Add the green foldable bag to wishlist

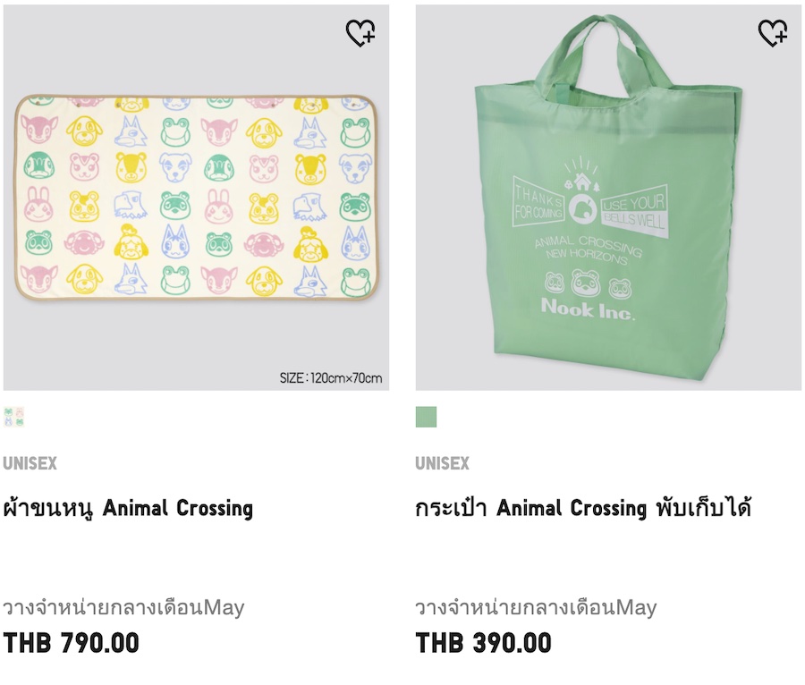(773, 33)
